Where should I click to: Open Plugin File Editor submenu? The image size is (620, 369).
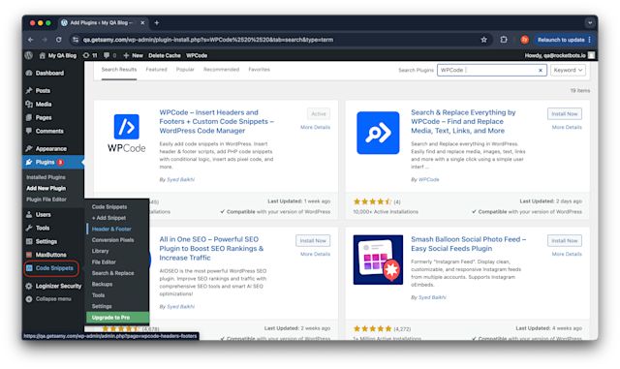pyautogui.click(x=46, y=200)
